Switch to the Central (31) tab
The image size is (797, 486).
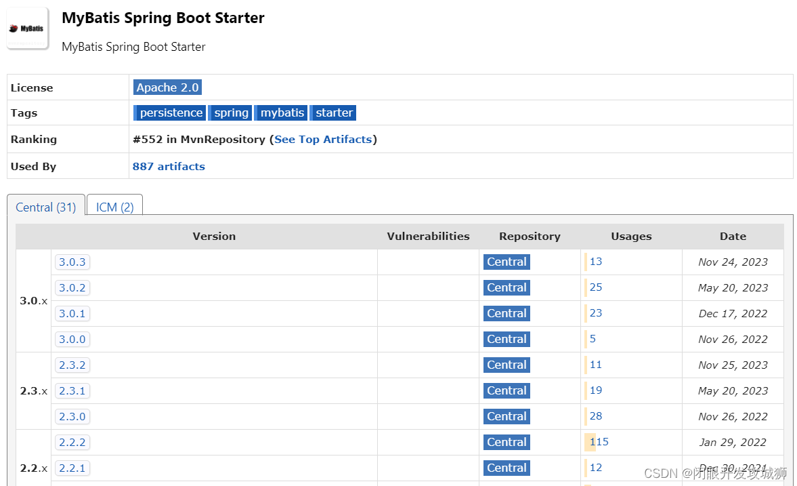tap(46, 207)
